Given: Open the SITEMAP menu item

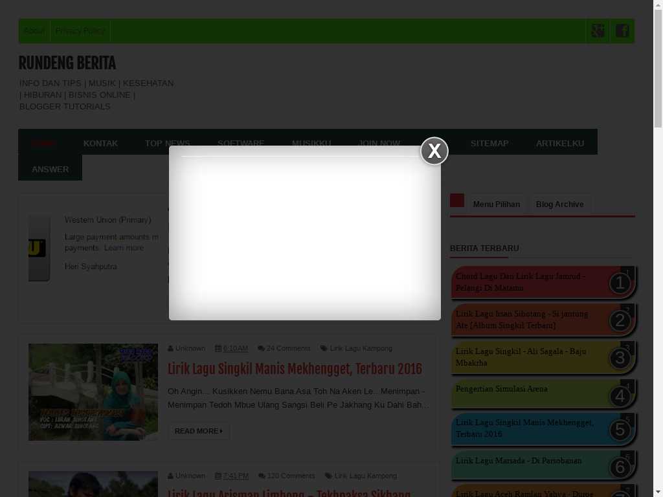Looking at the screenshot, I should [489, 143].
